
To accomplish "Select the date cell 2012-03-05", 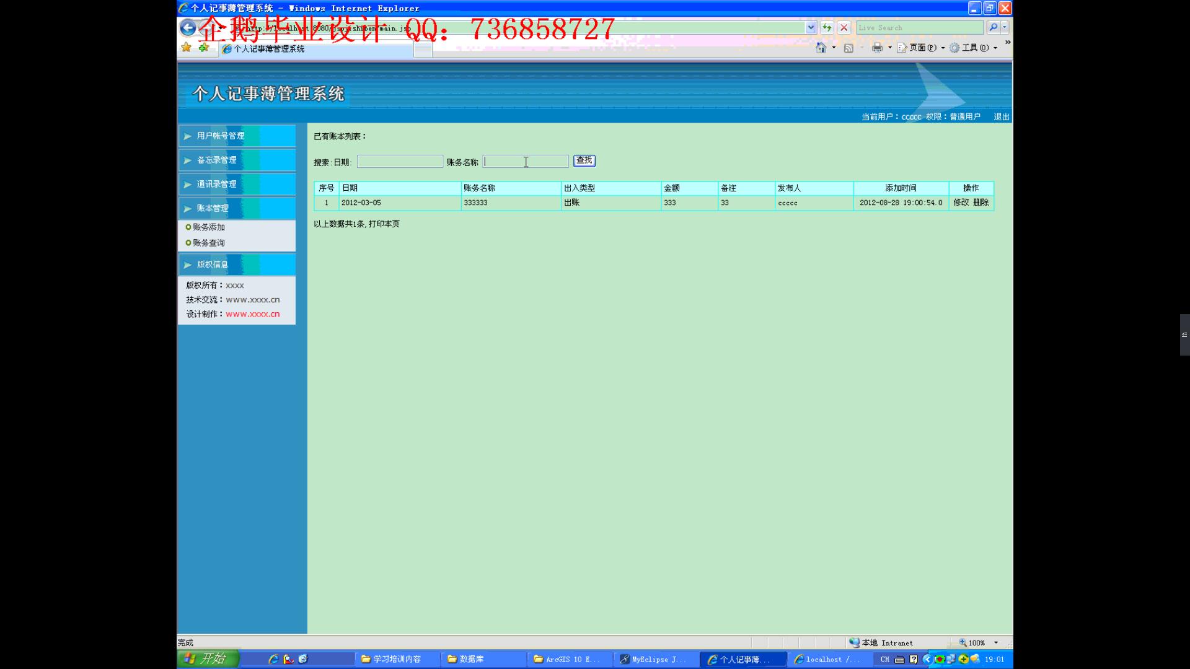I will (x=400, y=203).
